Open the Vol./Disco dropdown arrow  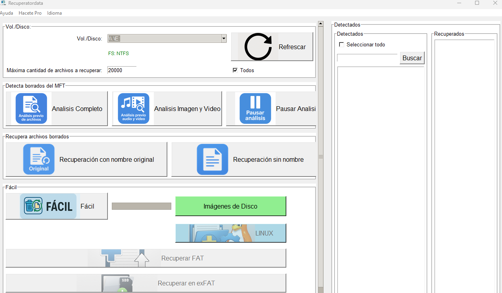[224, 38]
